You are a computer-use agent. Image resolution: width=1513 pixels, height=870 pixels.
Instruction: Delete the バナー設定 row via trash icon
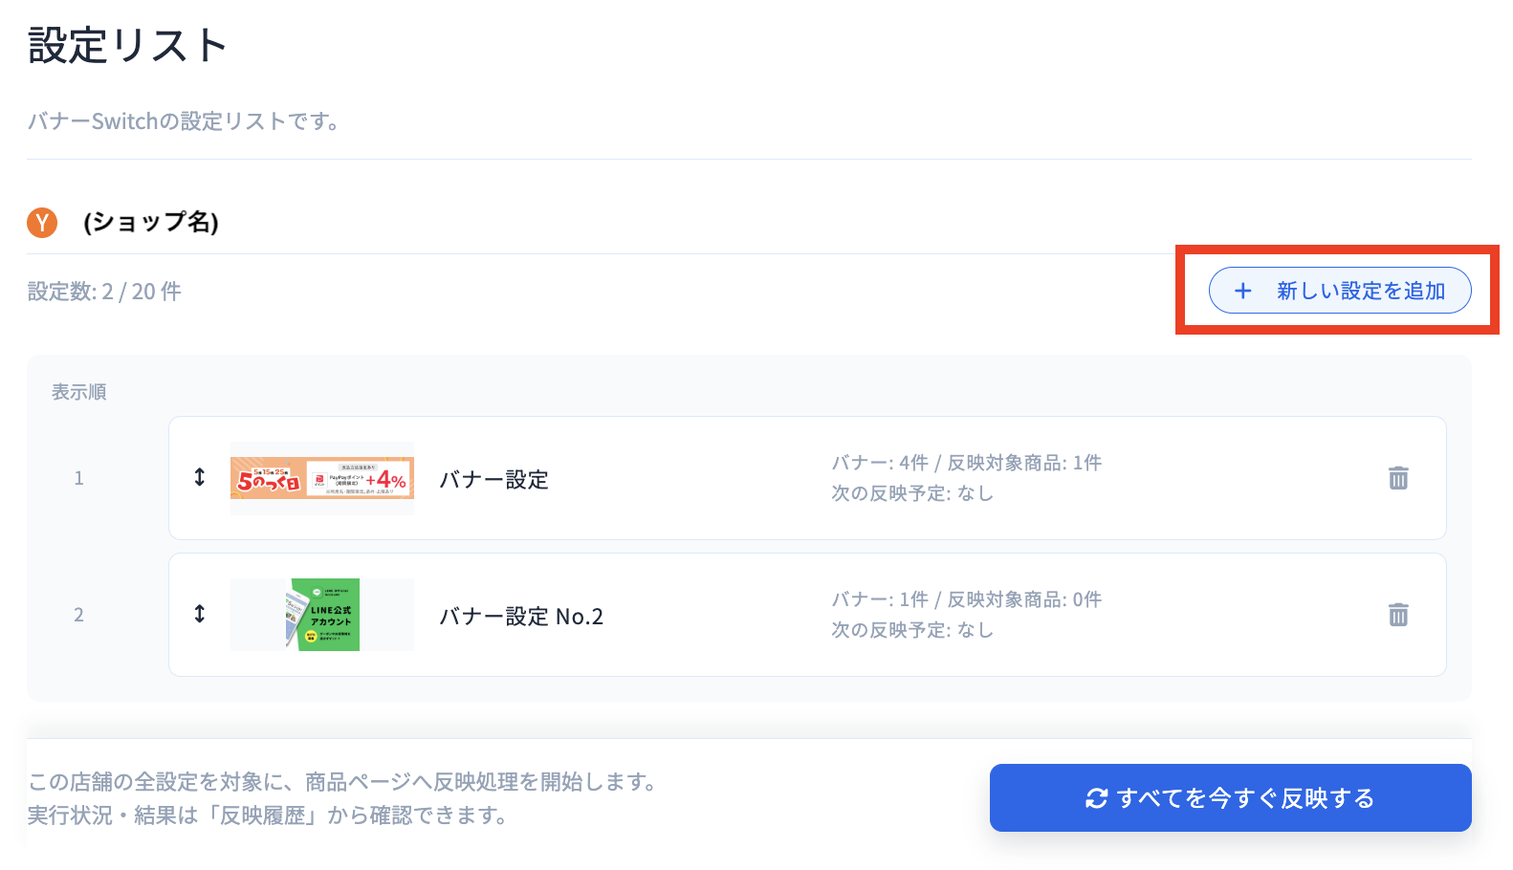coord(1398,478)
